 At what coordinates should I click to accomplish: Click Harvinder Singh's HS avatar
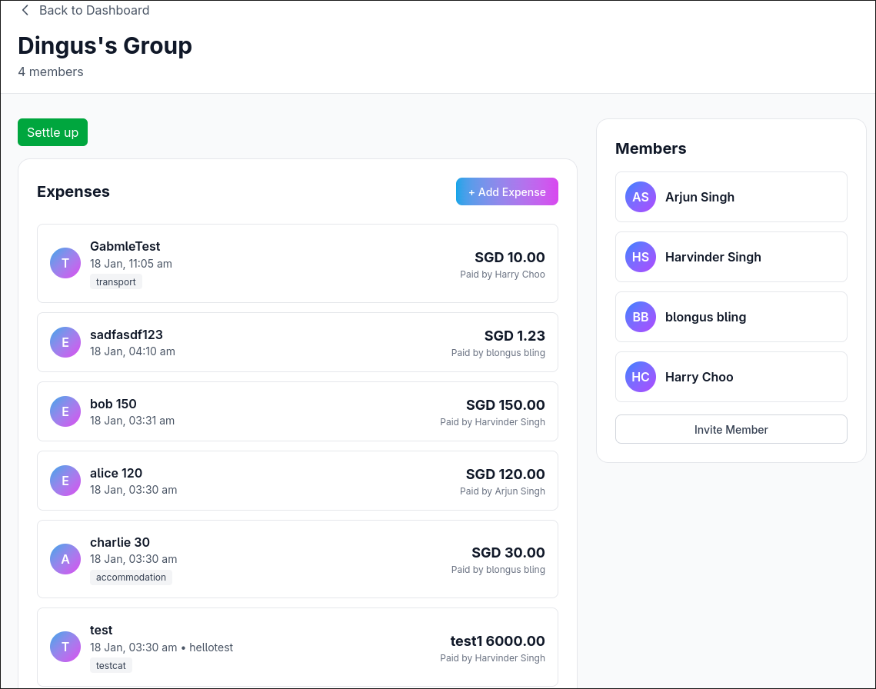click(641, 257)
